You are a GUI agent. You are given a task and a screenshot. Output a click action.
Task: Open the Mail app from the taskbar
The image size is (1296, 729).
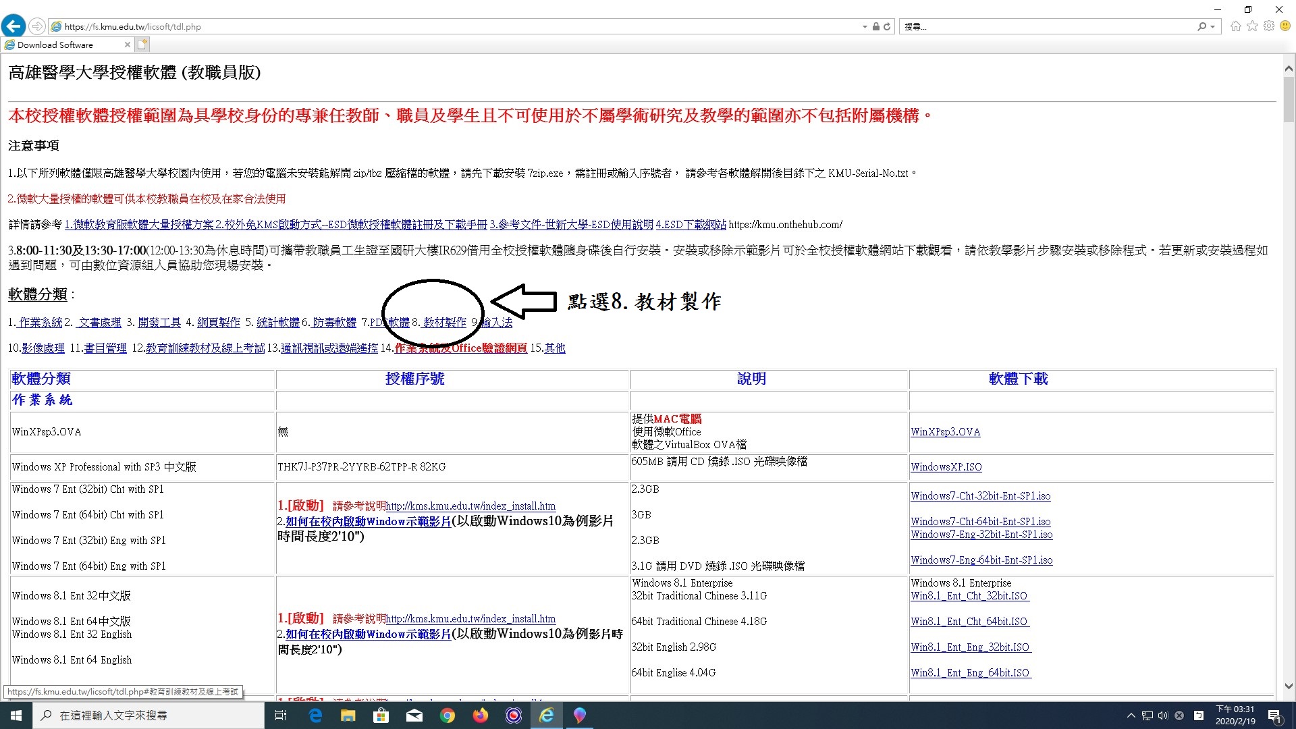coord(414,715)
